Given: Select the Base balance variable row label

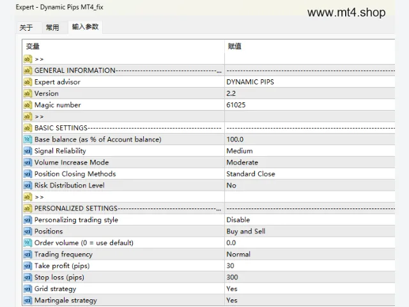Looking at the screenshot, I should pos(98,139).
